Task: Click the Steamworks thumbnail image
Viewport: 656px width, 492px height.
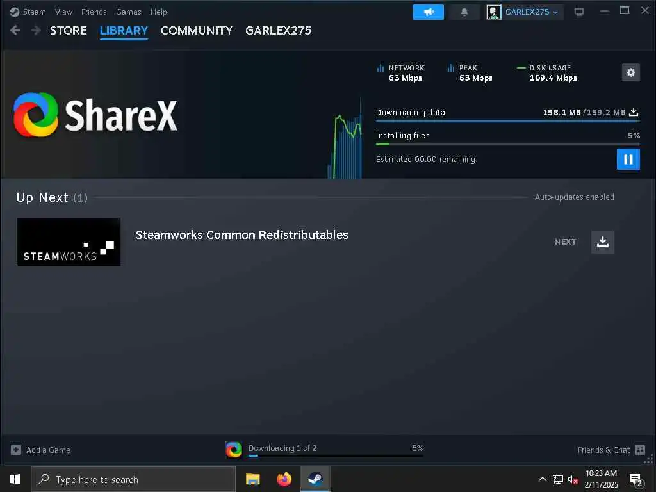Action: [x=69, y=242]
